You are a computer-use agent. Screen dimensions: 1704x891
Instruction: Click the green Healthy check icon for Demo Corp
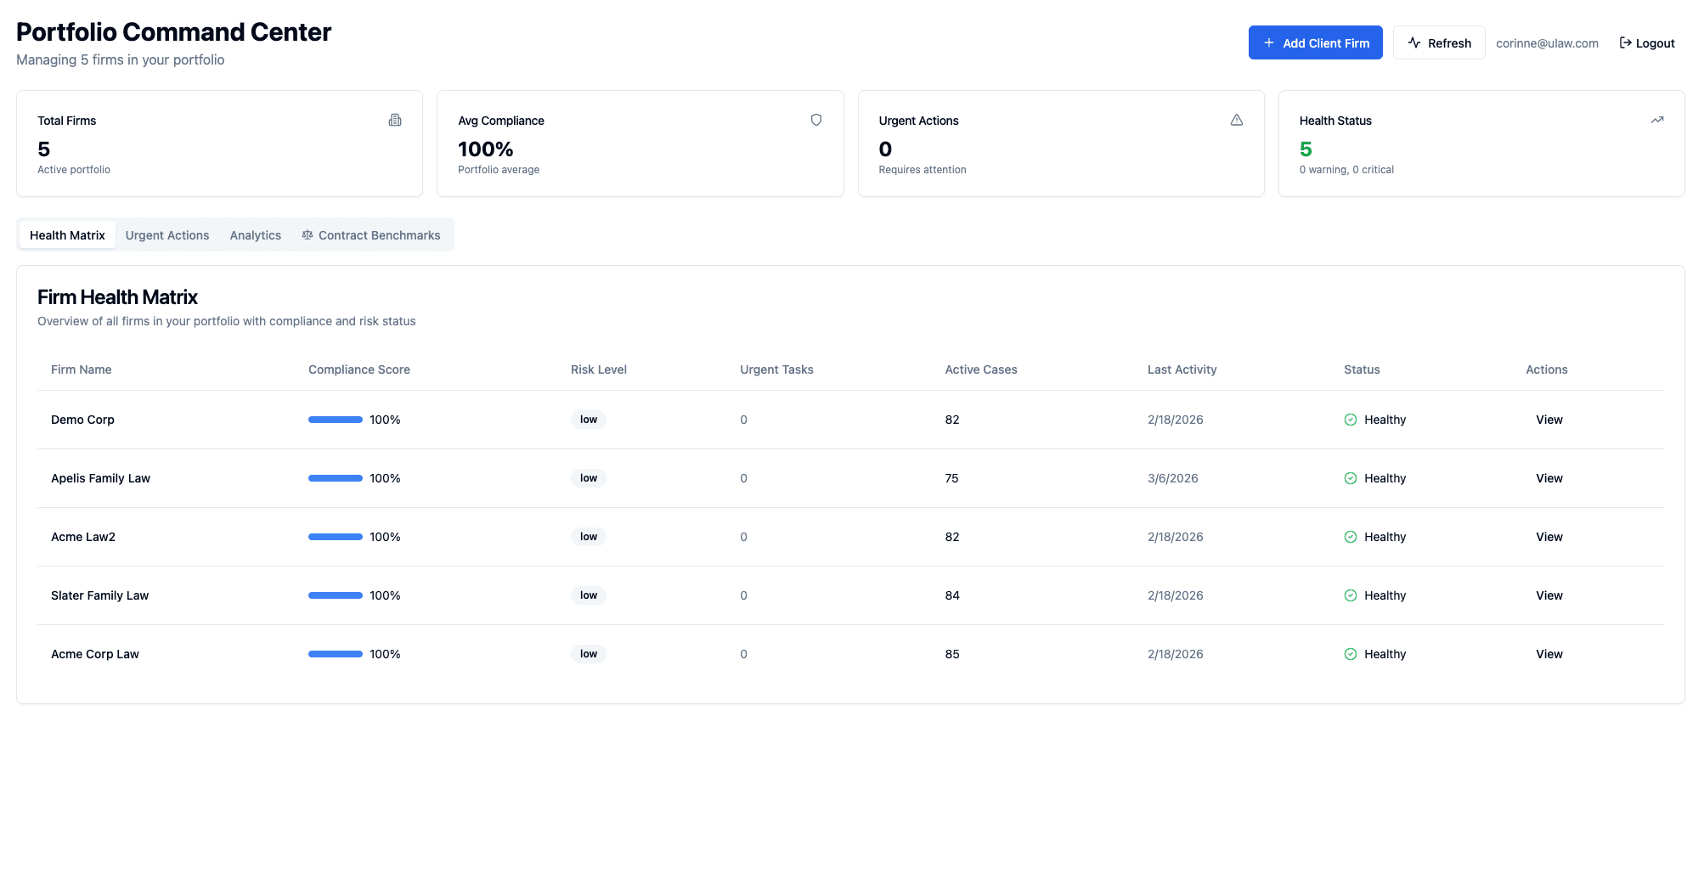1351,419
